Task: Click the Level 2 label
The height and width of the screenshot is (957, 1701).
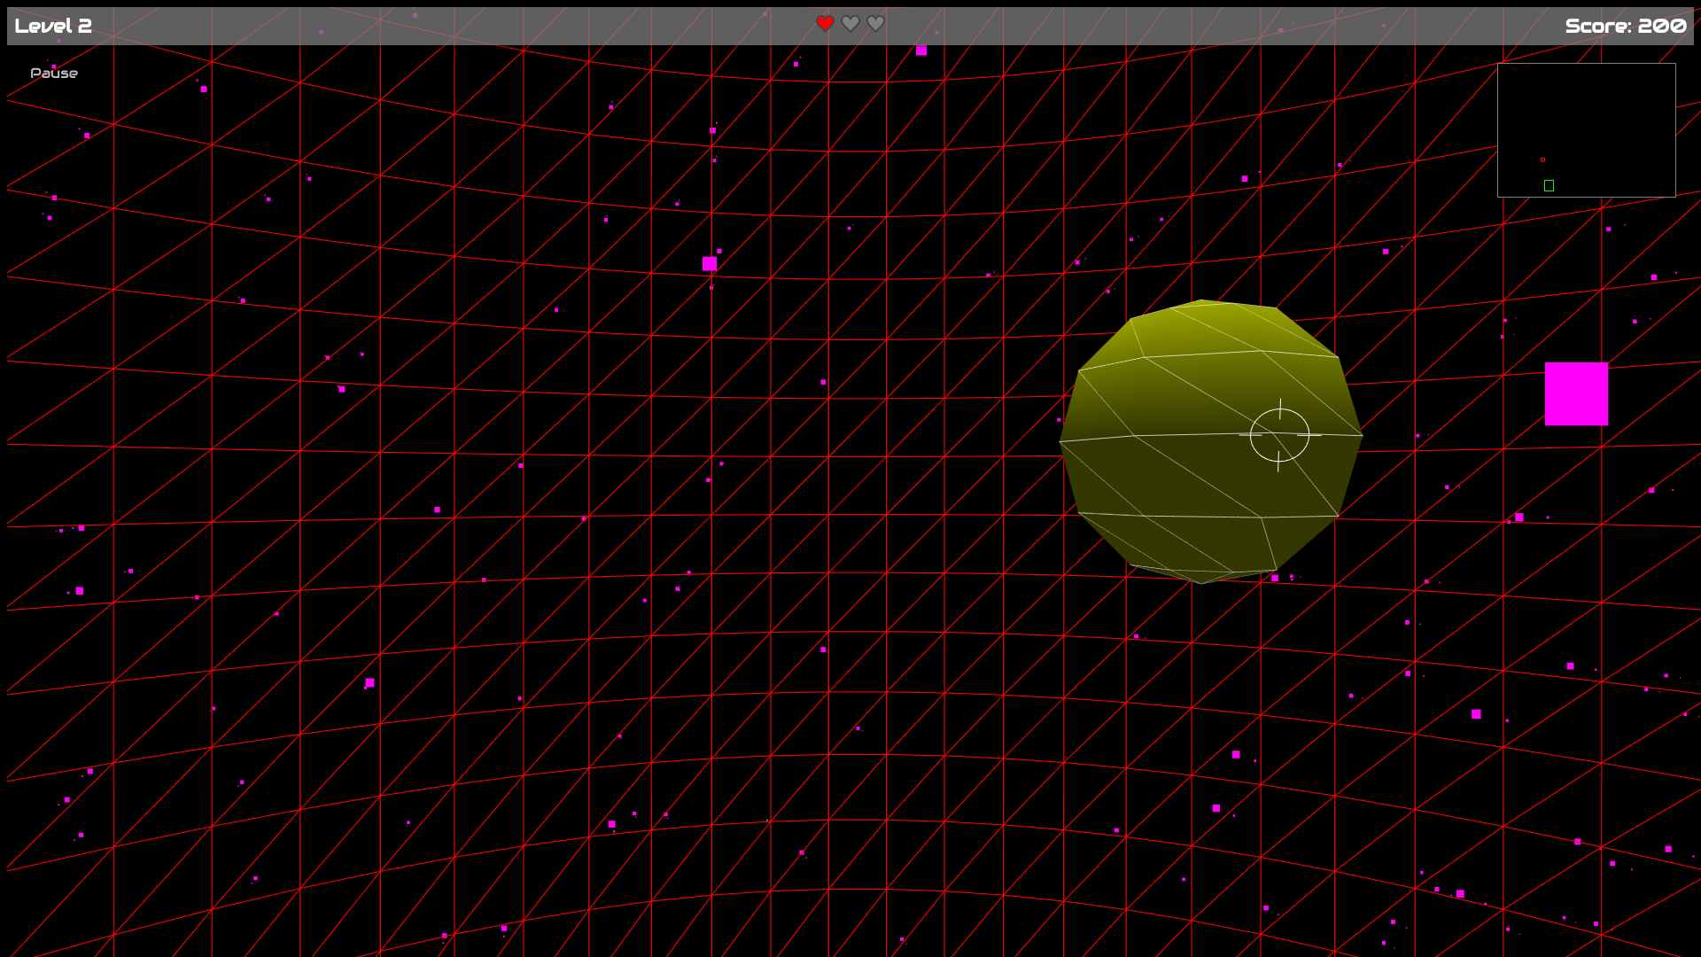Action: point(53,26)
